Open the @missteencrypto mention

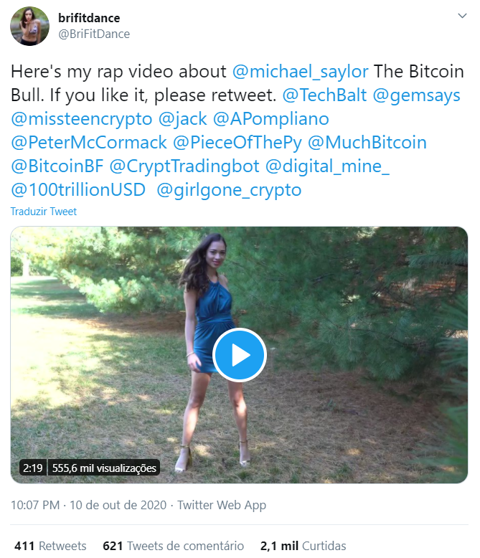point(82,118)
